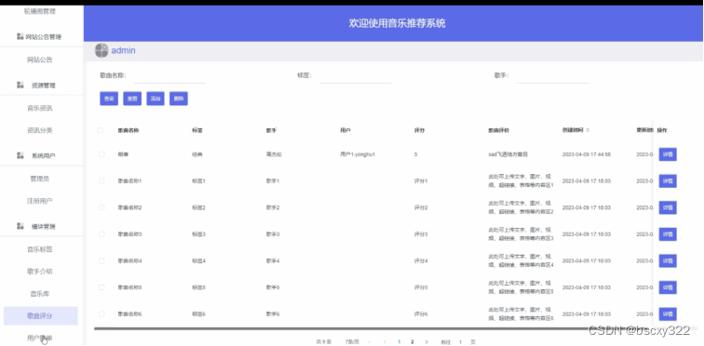Check the row with singer 周杰伦

(101, 154)
